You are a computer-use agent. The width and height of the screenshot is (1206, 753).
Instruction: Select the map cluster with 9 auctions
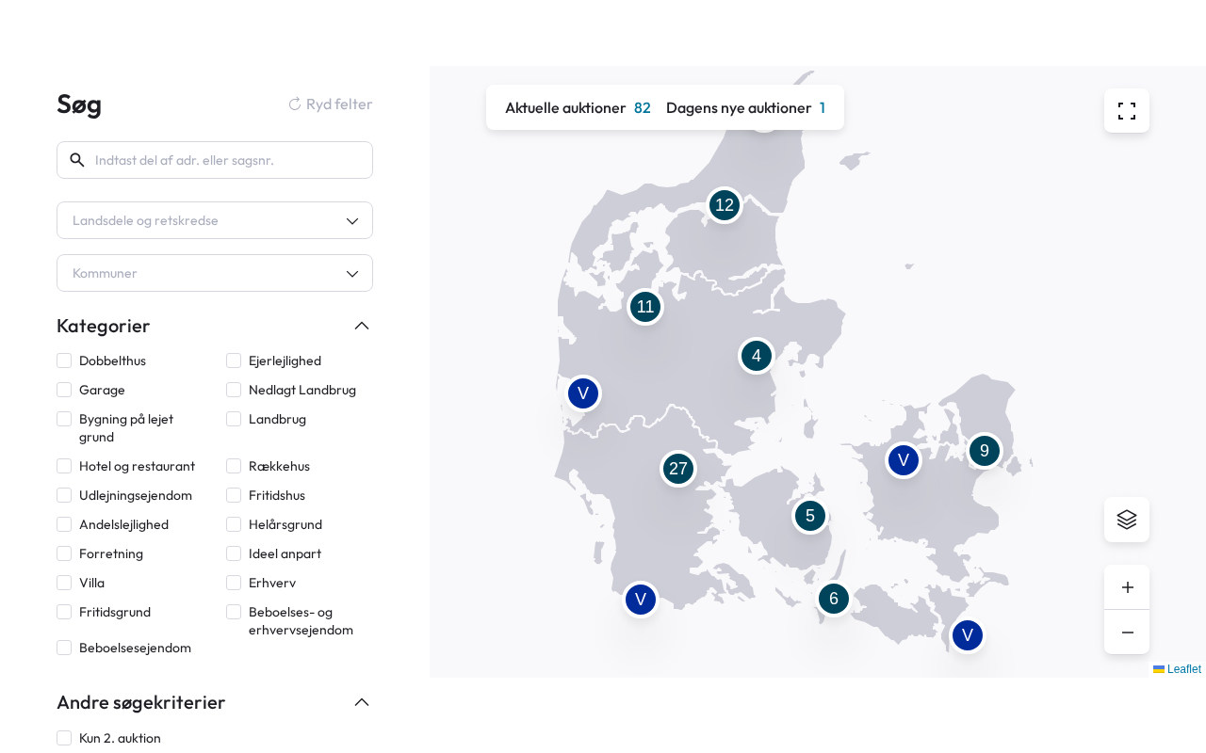[x=984, y=451]
